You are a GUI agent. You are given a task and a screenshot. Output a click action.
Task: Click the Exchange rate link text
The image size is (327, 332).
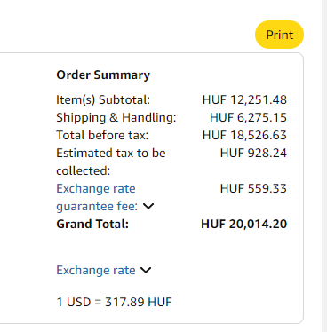96,270
